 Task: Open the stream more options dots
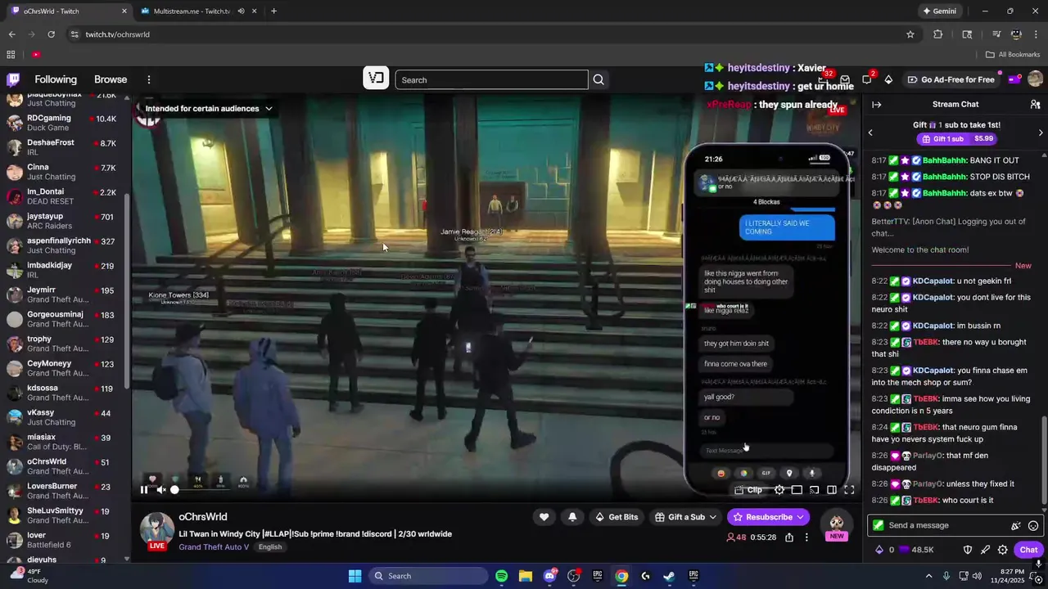coord(806,537)
